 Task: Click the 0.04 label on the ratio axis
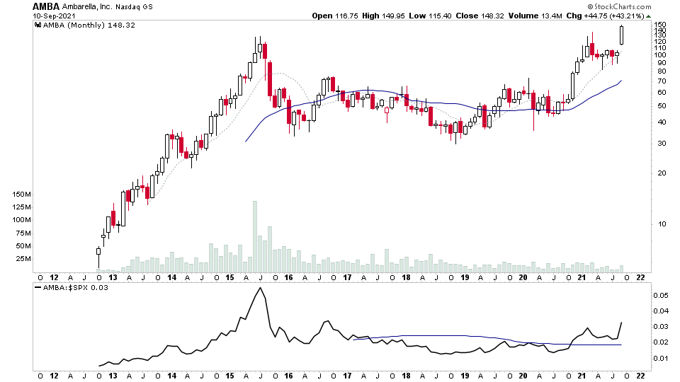pos(661,311)
